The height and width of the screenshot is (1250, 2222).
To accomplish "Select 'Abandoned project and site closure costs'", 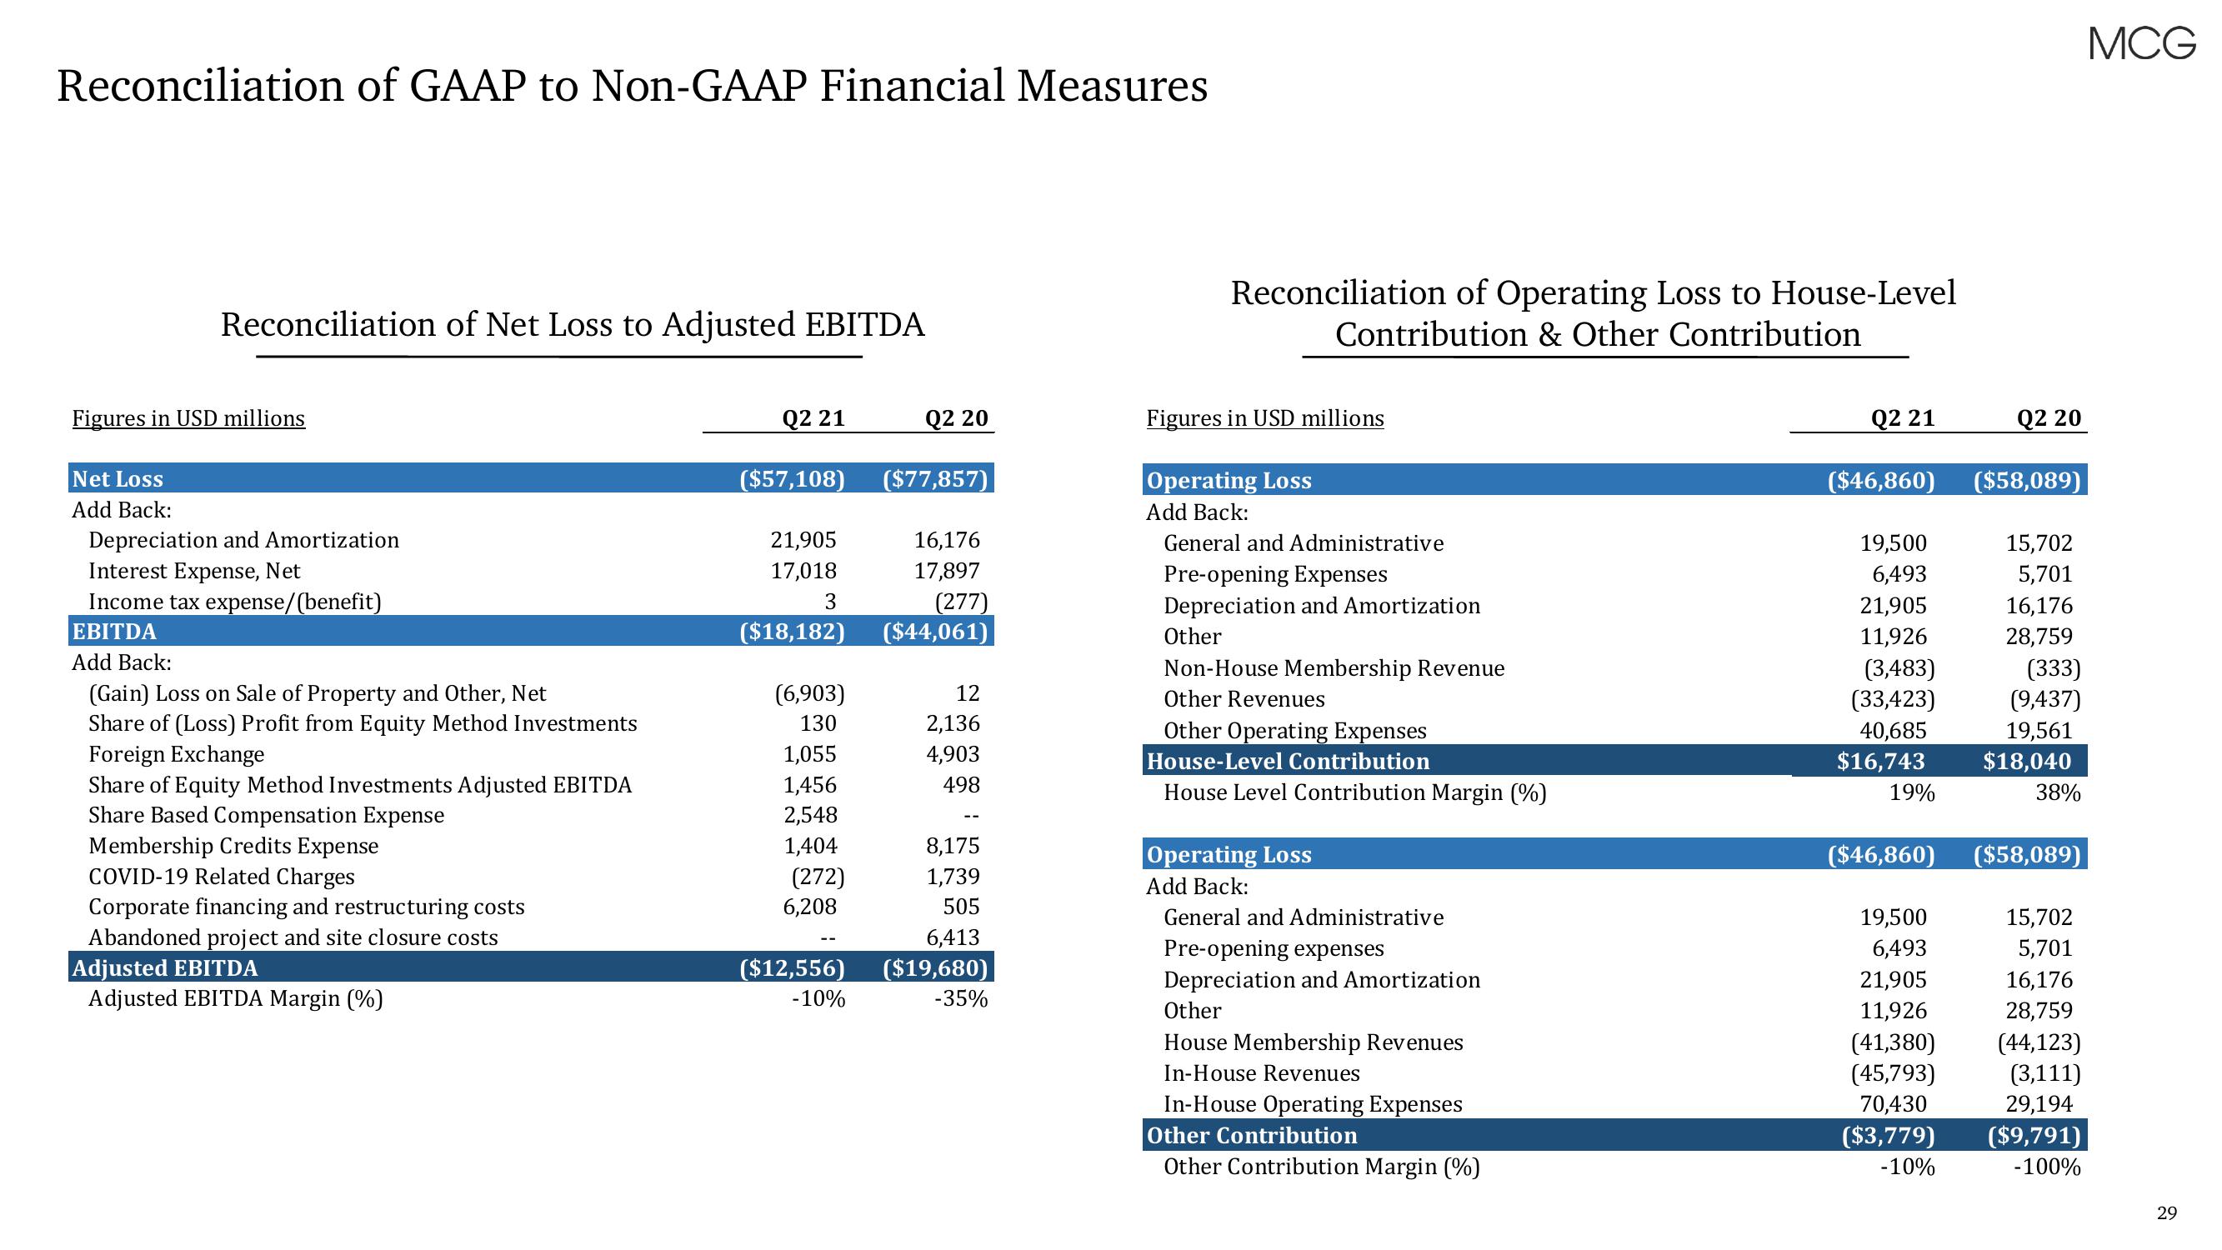I will tap(293, 937).
